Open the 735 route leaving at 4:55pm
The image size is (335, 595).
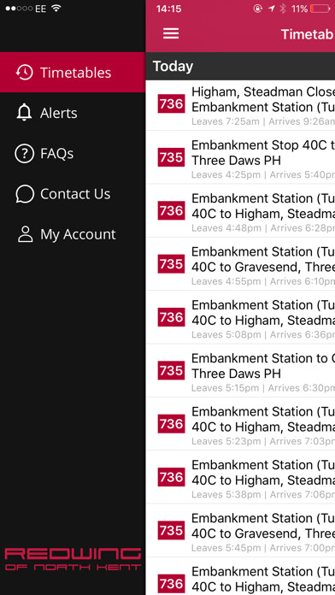pyautogui.click(x=240, y=264)
